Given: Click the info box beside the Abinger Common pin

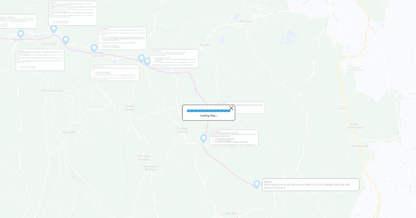Looking at the screenshot, I should pyautogui.click(x=234, y=138).
